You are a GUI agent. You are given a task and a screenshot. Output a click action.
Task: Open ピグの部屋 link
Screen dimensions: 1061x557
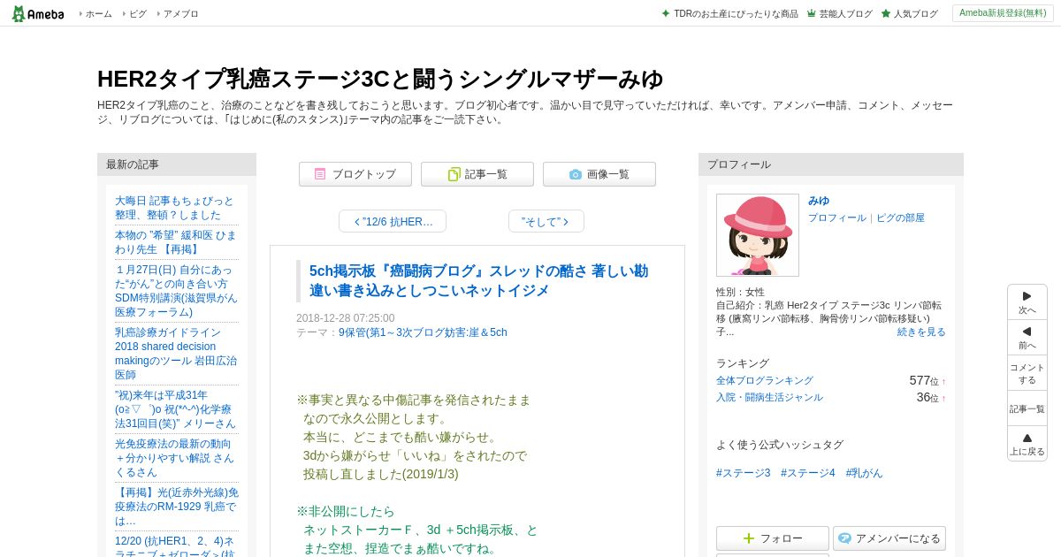click(900, 217)
